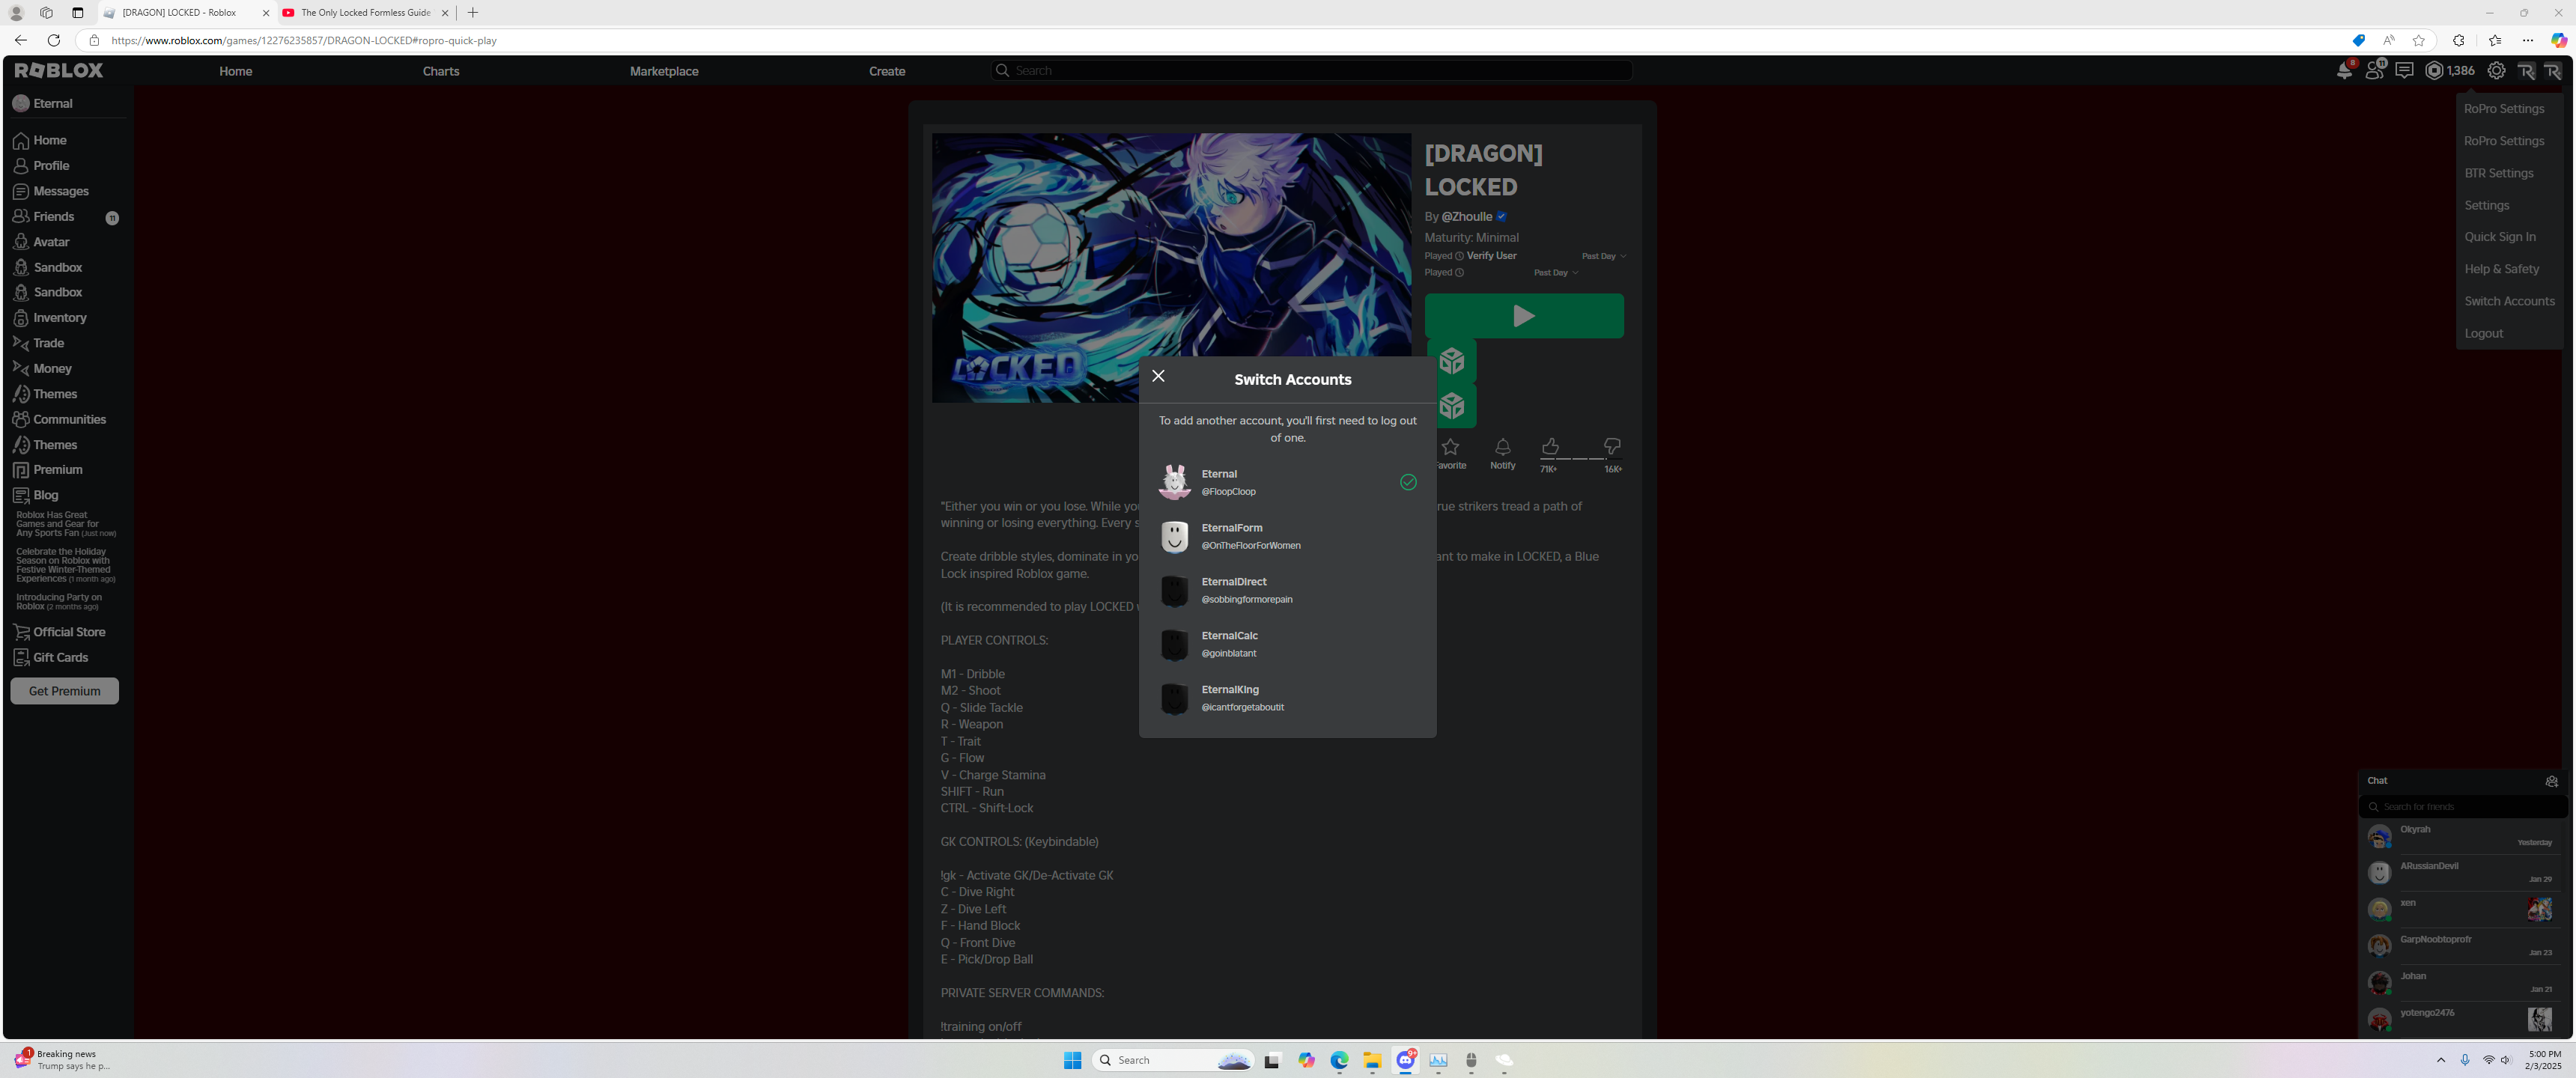The width and height of the screenshot is (2576, 1078).
Task: Click the Inventory icon in the left sidebar
Action: pos(21,318)
